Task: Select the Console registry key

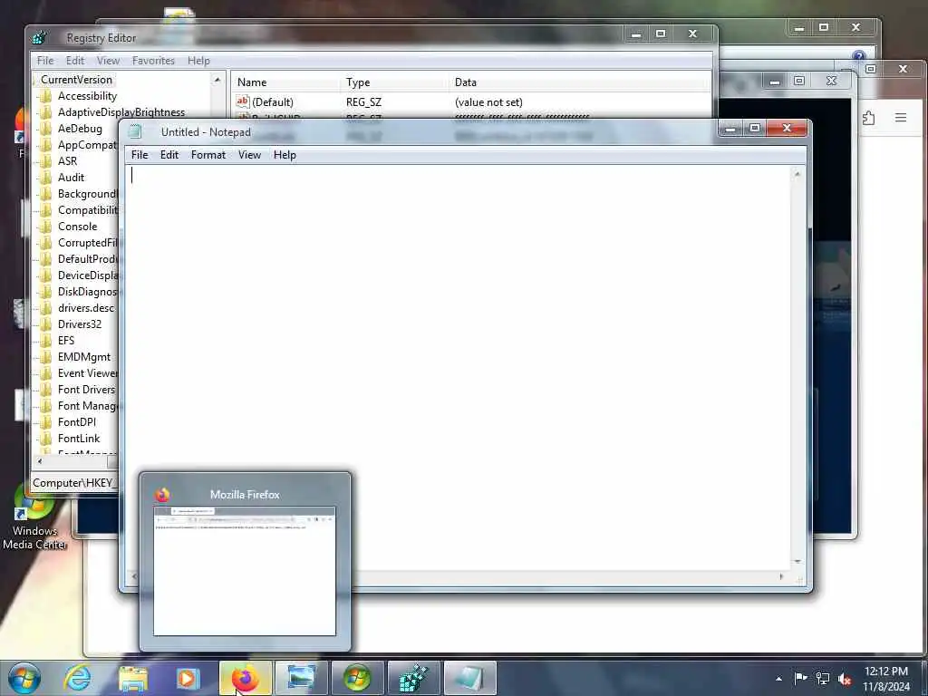Action: pyautogui.click(x=78, y=227)
